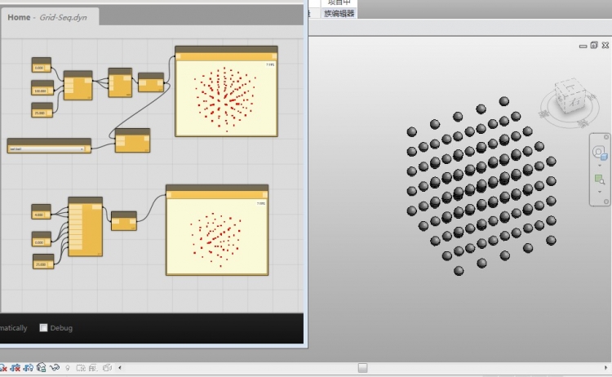Screen dimensions: 612x377
Task: Click the number node with value 4.000
Action: click(x=41, y=212)
